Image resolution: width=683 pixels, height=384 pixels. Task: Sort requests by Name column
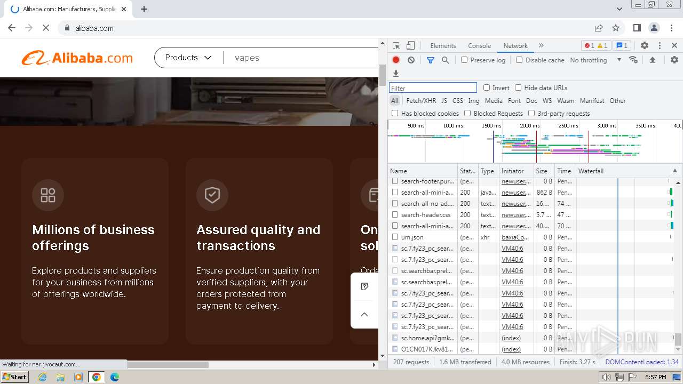[423, 171]
